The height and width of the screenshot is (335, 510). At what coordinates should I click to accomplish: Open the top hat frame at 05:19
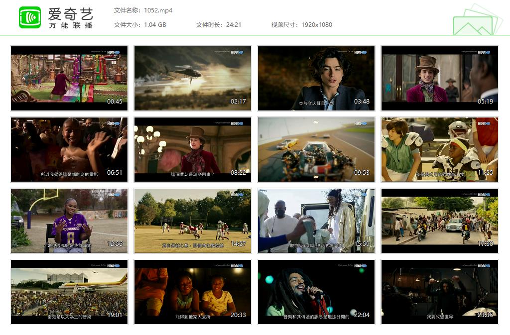coord(439,78)
